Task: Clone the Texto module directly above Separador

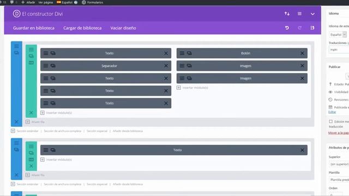Action: pos(53,53)
